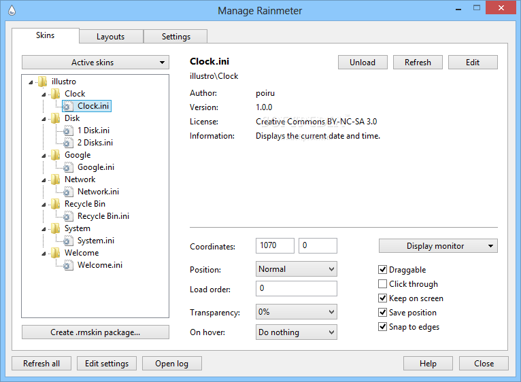Select the System.ini tree label
Image resolution: width=521 pixels, height=382 pixels.
(x=96, y=241)
